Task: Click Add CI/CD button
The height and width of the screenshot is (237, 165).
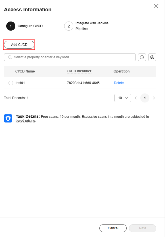Action: pyautogui.click(x=19, y=45)
